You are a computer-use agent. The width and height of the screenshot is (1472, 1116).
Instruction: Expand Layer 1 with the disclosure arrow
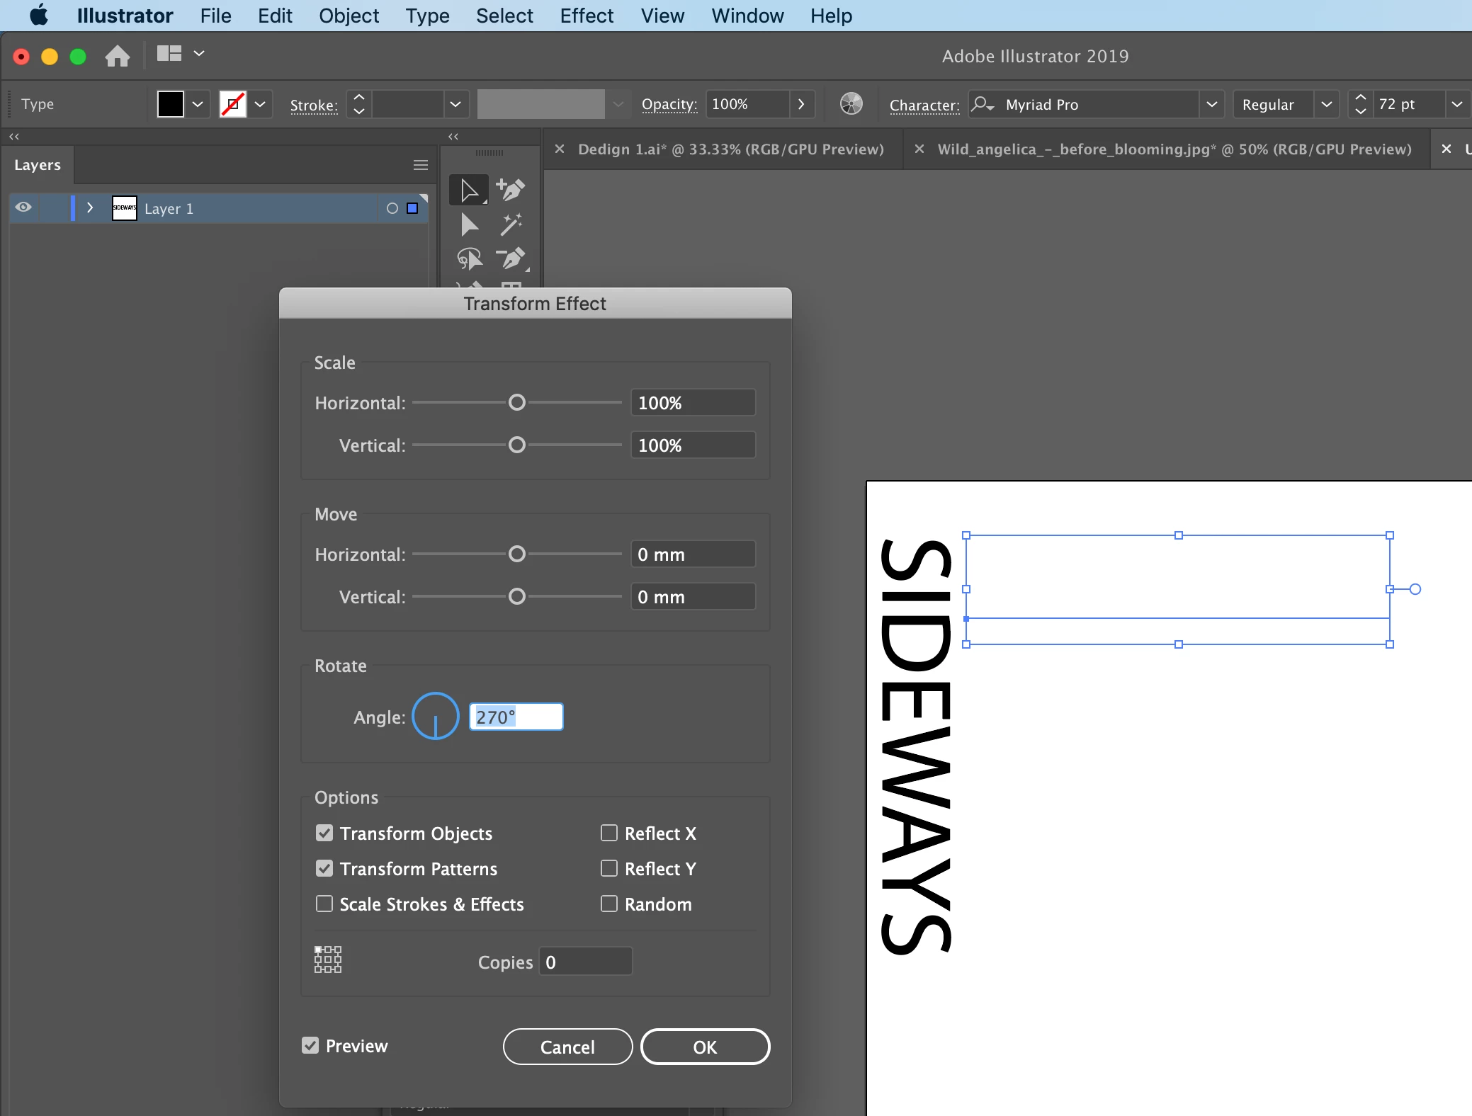coord(90,207)
